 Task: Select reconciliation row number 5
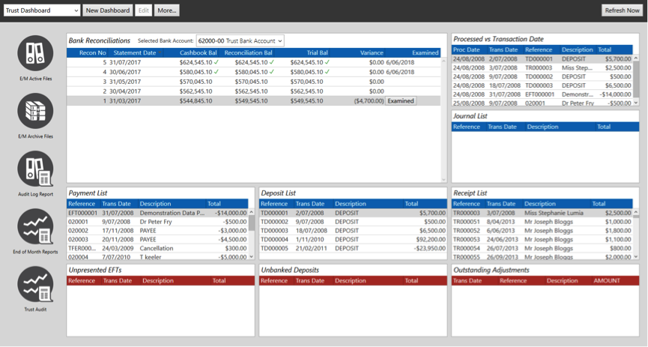(254, 62)
